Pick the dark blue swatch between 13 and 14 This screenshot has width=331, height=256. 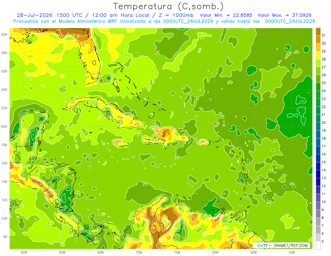coord(318,174)
